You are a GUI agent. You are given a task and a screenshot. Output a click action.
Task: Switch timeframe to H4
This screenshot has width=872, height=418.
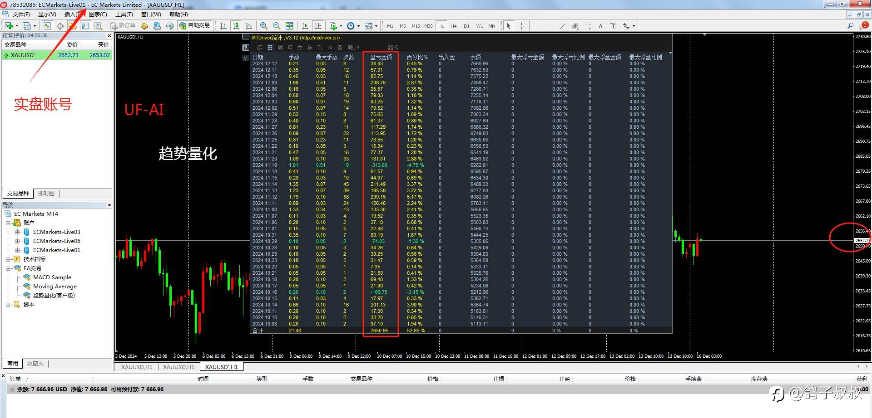pos(454,26)
